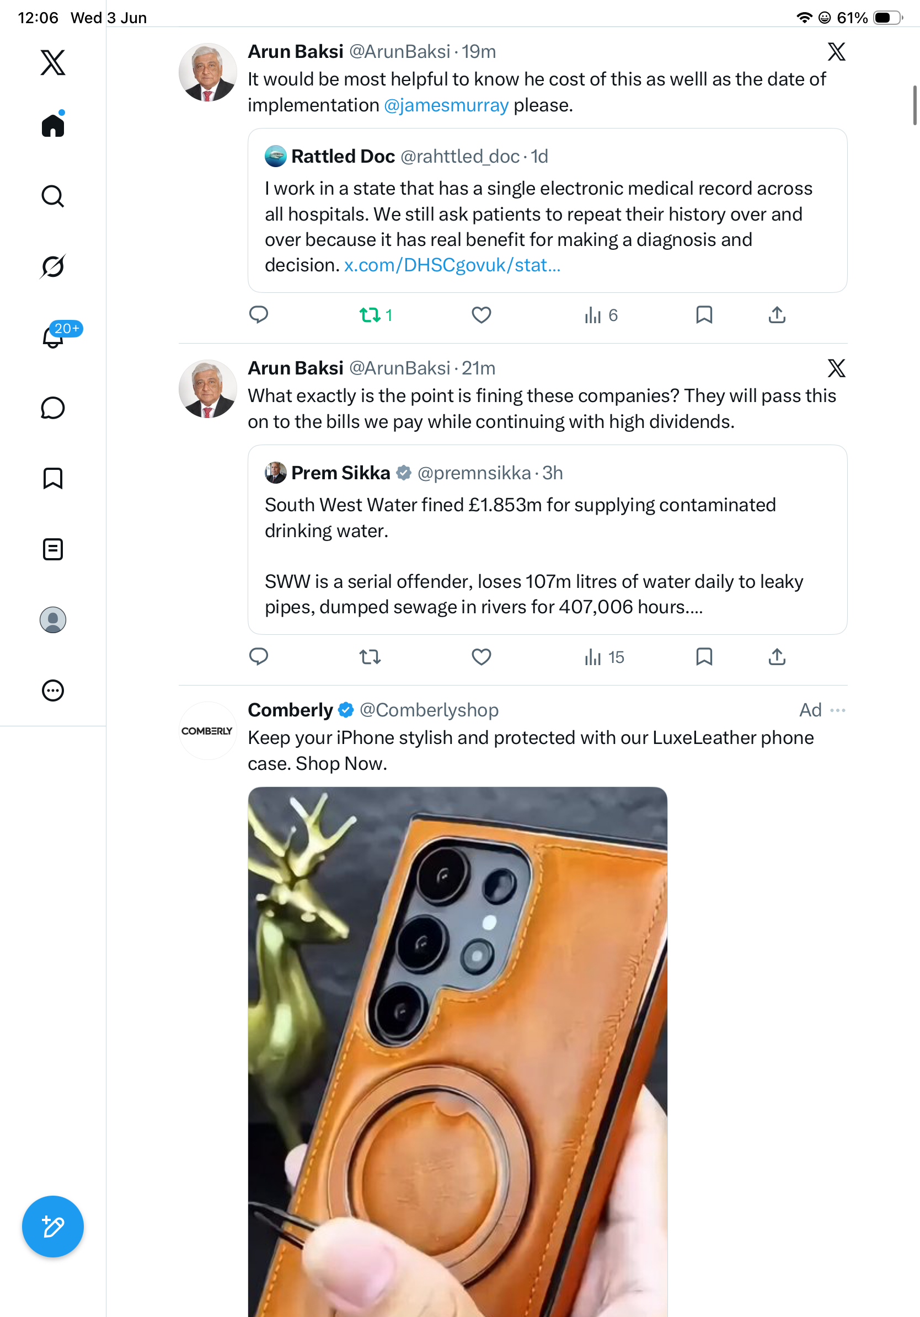Compose a new post
Screen dimensions: 920x1317
click(53, 1227)
